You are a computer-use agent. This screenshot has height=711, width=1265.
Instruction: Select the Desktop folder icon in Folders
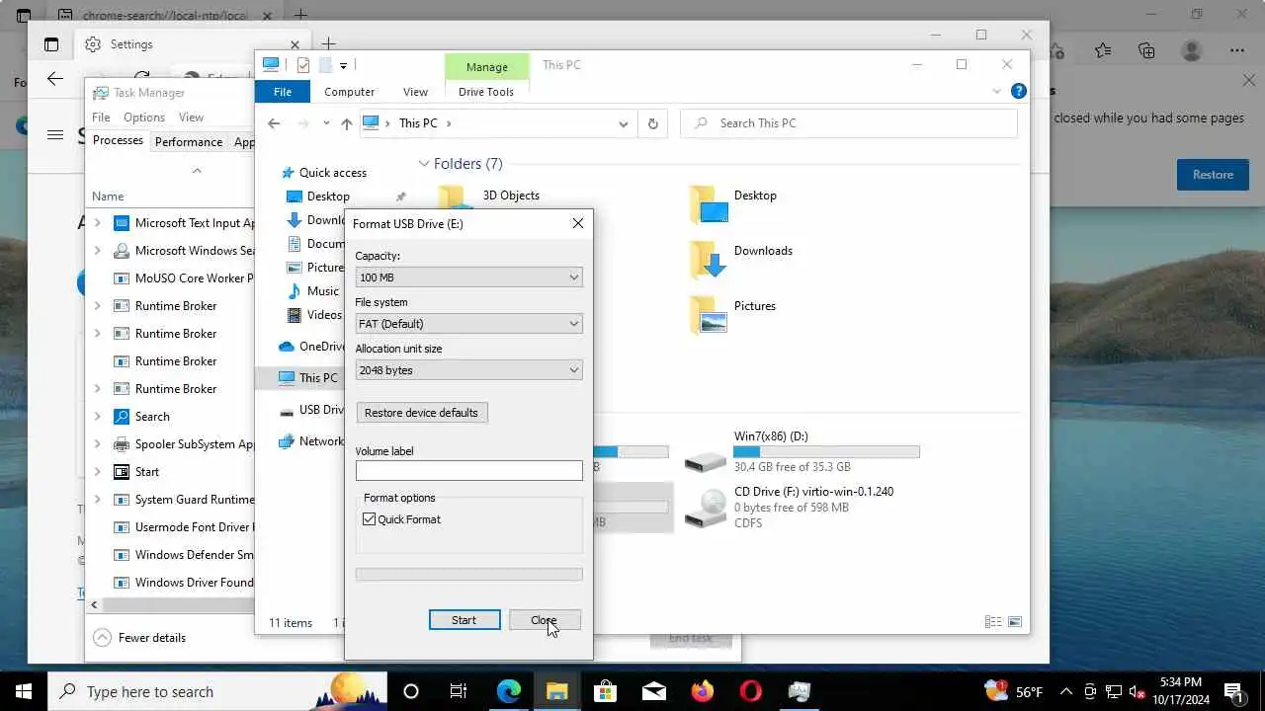coord(708,204)
